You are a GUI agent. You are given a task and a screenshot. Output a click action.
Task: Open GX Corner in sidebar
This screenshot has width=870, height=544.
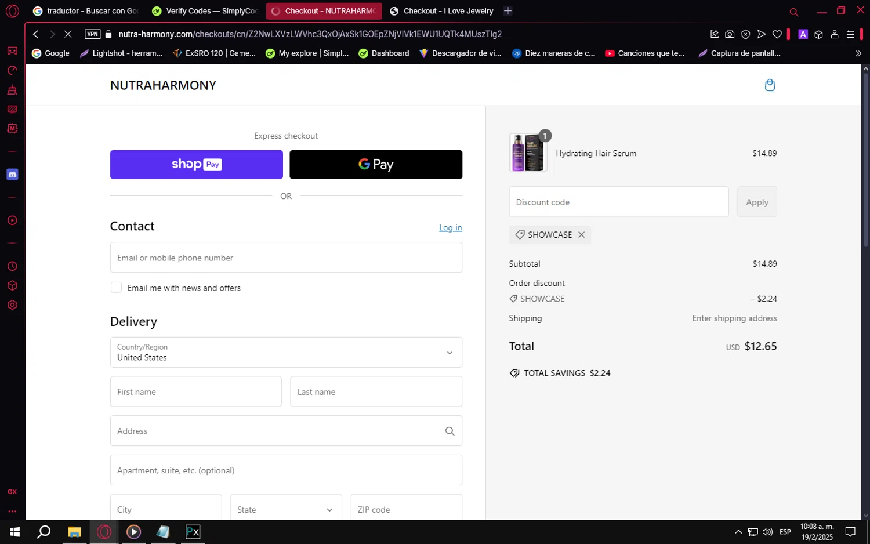coord(12,492)
